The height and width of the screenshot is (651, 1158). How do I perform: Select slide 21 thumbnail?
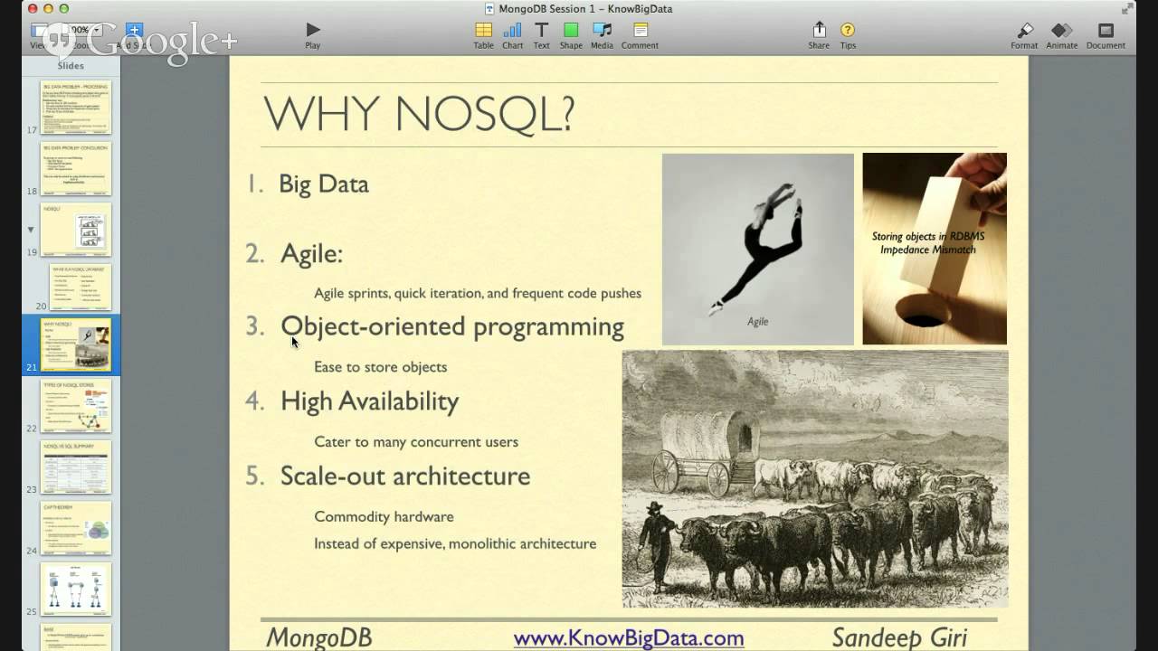[76, 344]
